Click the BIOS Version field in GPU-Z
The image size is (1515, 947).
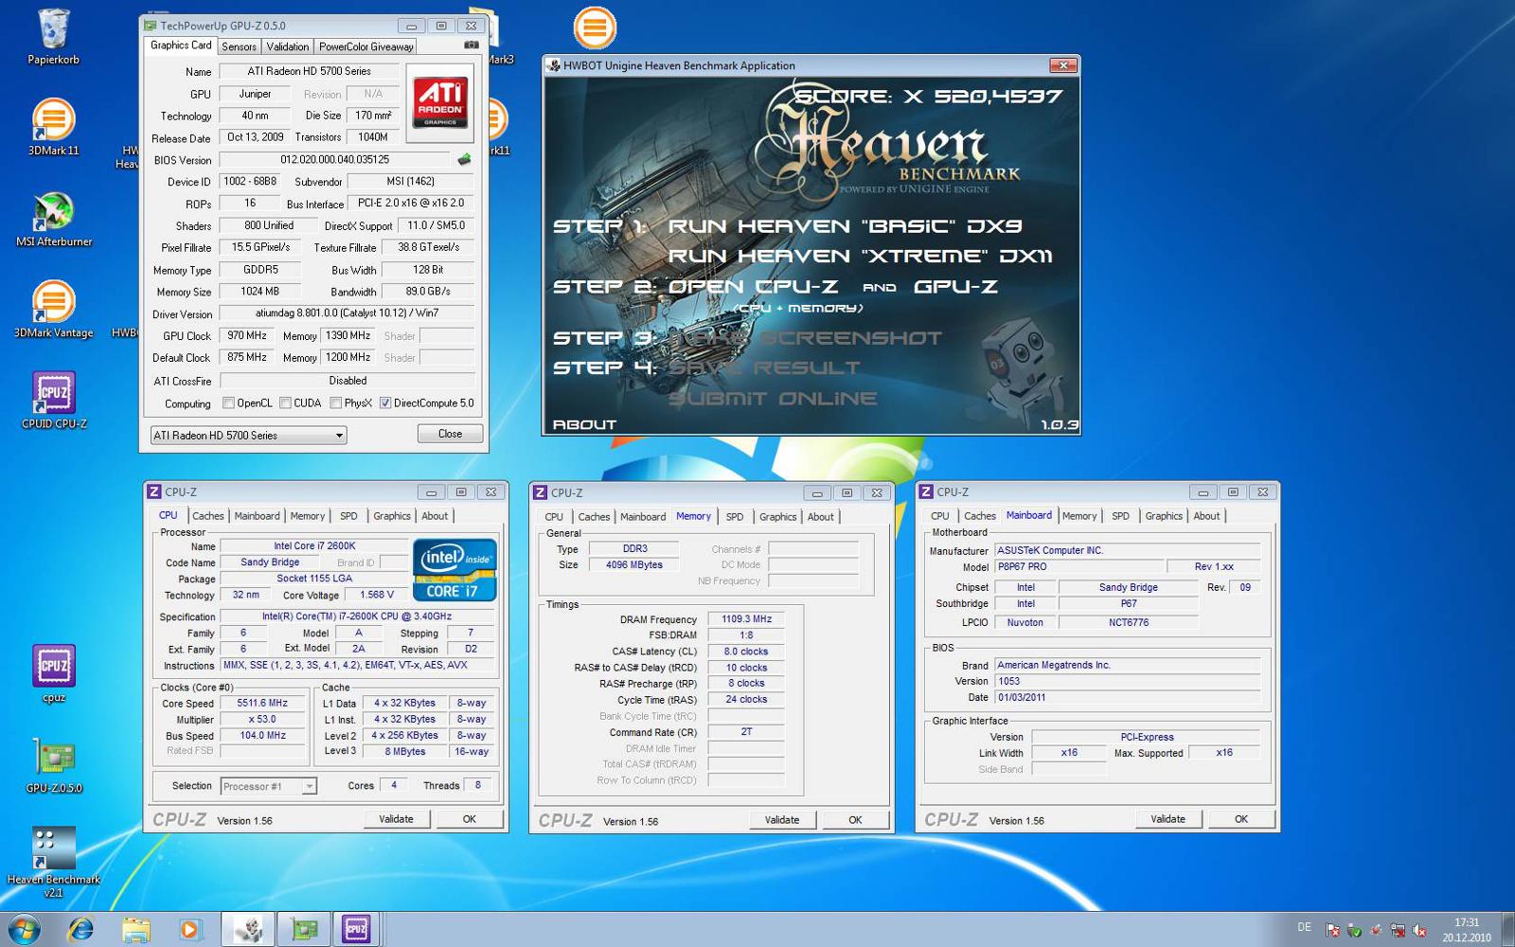coord(334,159)
